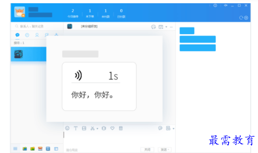The width and height of the screenshot is (258, 153).
Task: Click the red shop icon in bottom bar
Action: pyautogui.click(x=40, y=149)
